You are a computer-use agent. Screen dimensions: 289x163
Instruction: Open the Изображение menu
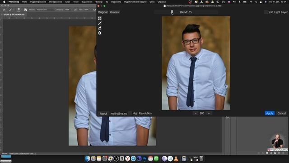[56, 2]
